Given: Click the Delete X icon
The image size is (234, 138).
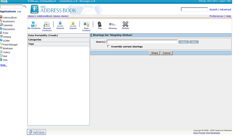Looking at the screenshot, I should pyautogui.click(x=125, y=24).
